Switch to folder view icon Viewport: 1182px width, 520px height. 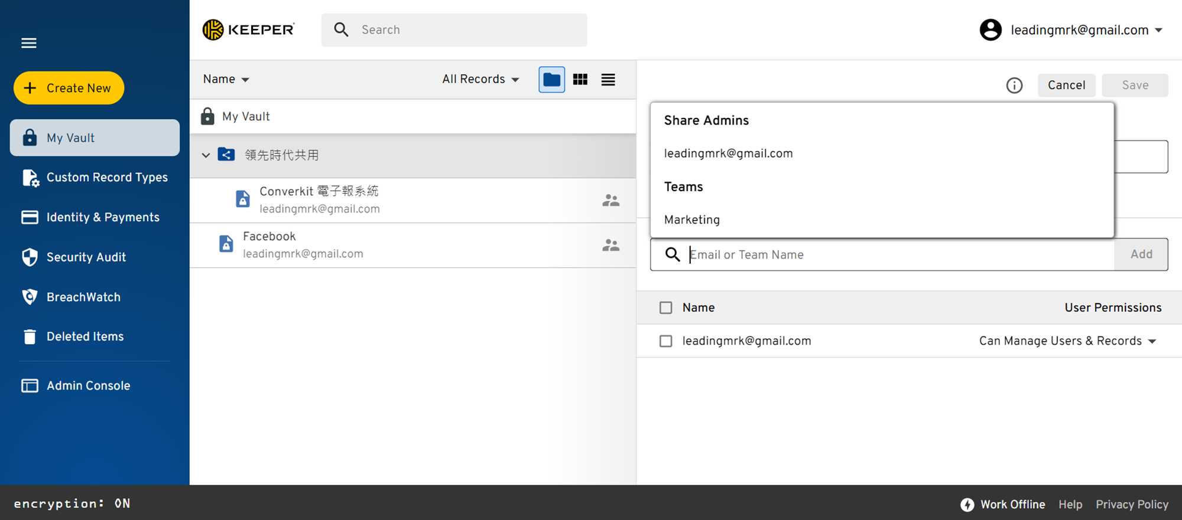551,80
